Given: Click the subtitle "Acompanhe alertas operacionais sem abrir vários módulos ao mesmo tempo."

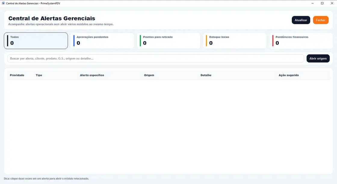Looking at the screenshot, I should (x=61, y=24).
